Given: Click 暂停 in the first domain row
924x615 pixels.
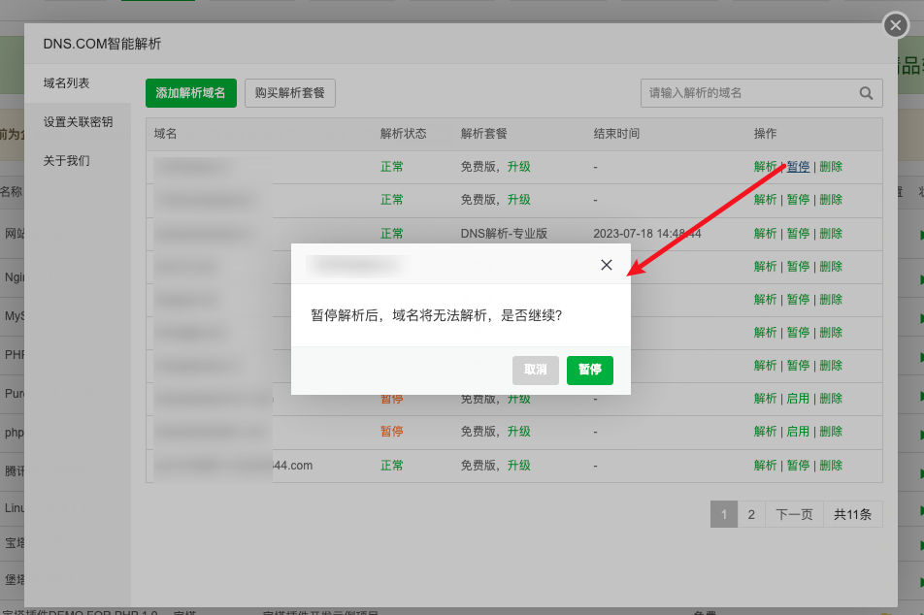Looking at the screenshot, I should [798, 167].
